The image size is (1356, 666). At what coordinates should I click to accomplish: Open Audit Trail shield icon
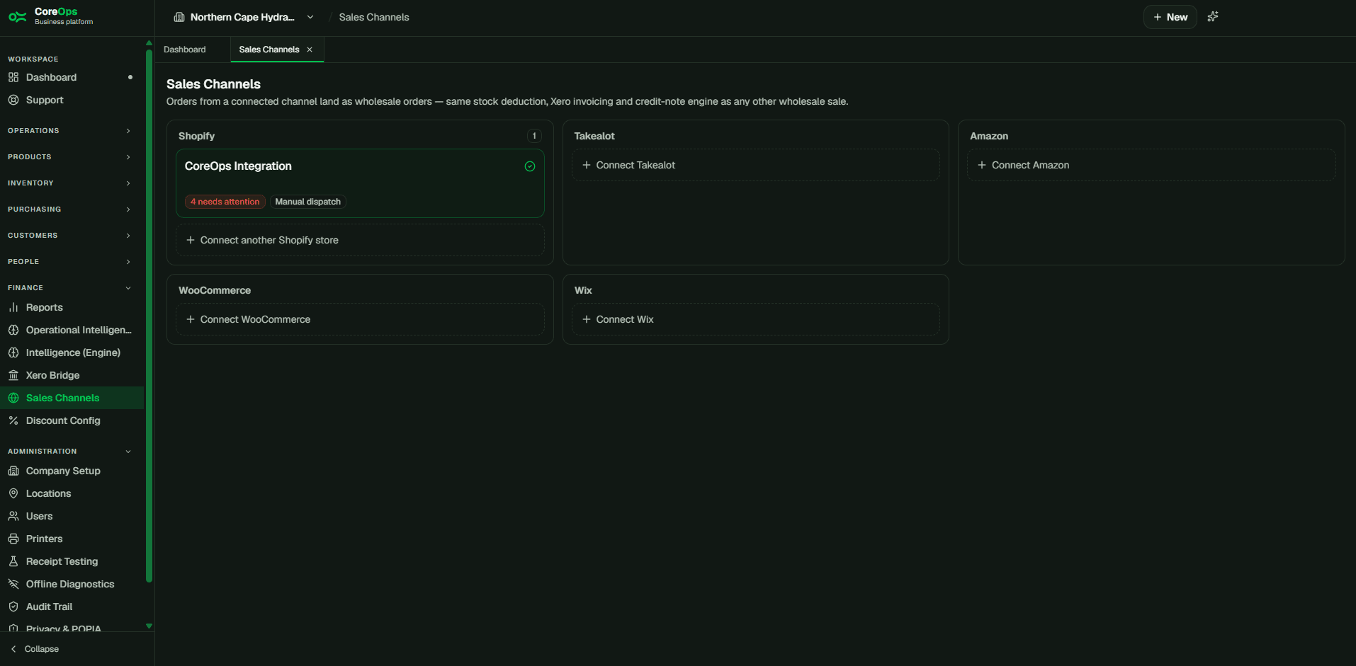click(x=13, y=607)
